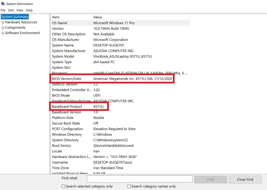Image resolution: width=267 pixels, height=190 pixels.
Task: Click the Find what input field
Action: [140, 179]
